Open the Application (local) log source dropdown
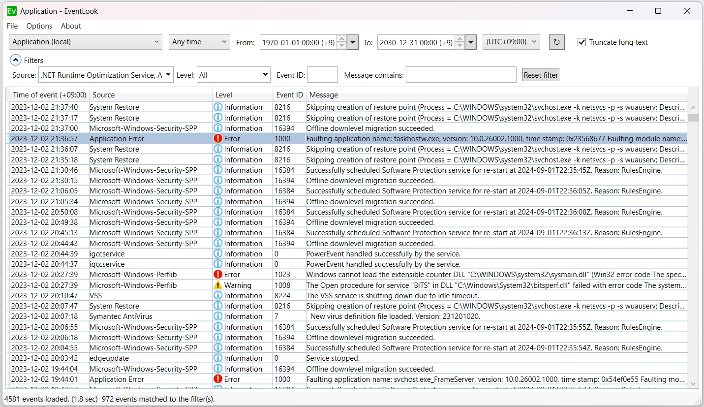The height and width of the screenshot is (407, 704). pyautogui.click(x=86, y=42)
